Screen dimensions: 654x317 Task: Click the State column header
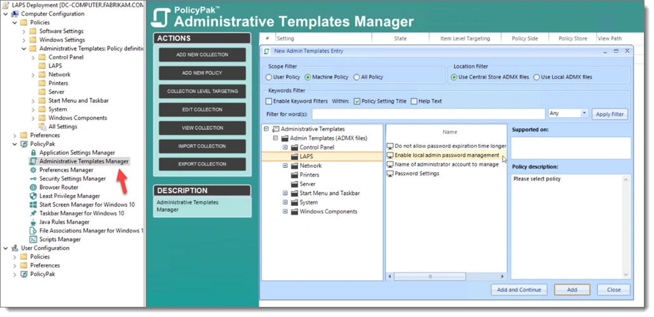click(x=400, y=38)
